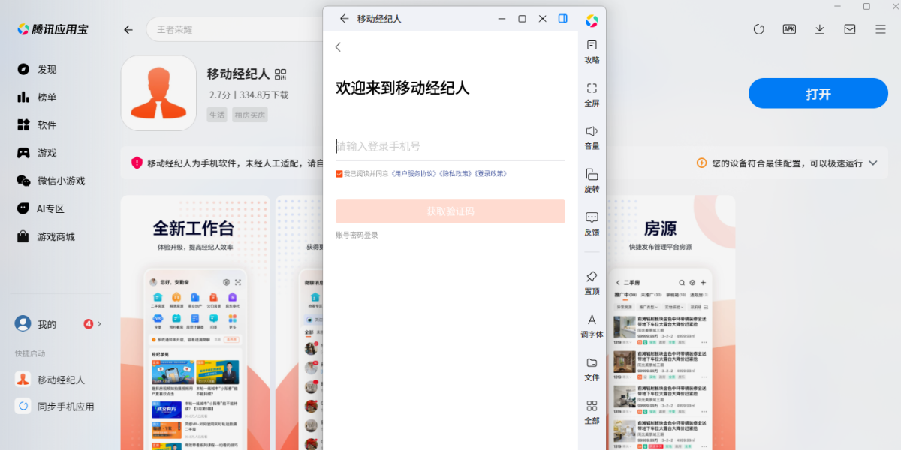This screenshot has width=901, height=450.
Task: Click the 生活 category tag
Action: tap(217, 115)
